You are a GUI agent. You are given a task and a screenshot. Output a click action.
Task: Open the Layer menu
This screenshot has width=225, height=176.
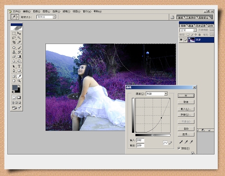46,11
